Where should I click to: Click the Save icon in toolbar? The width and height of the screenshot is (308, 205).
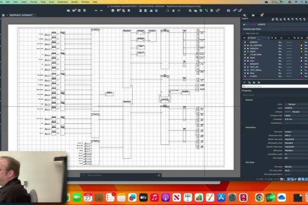79,10
